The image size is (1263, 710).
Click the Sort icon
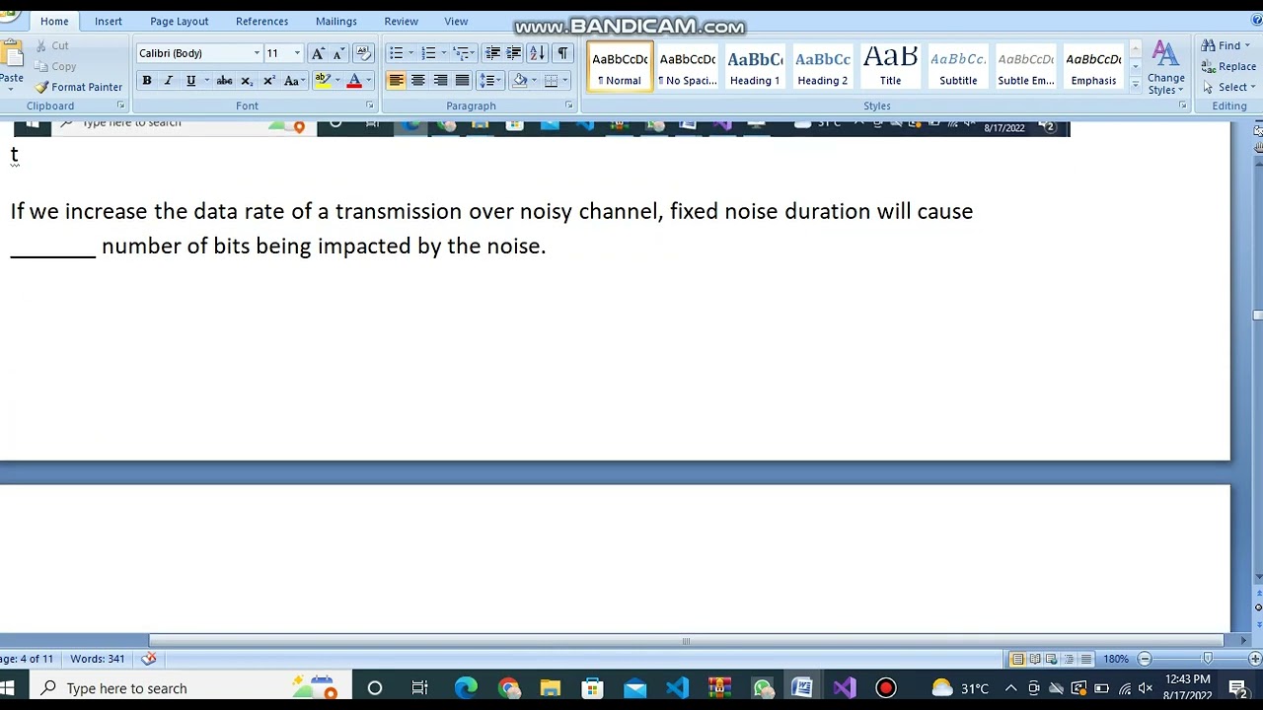(537, 53)
